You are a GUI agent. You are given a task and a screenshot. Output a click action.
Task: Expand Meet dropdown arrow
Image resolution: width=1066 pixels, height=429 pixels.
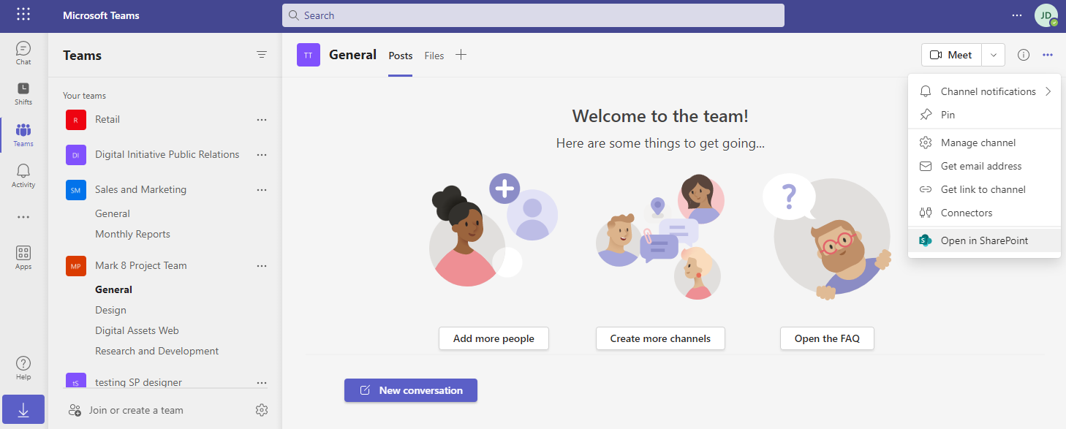point(993,55)
